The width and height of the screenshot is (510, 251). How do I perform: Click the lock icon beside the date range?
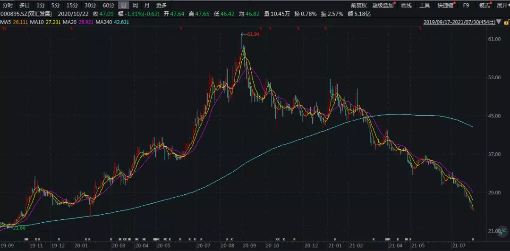pos(506,22)
